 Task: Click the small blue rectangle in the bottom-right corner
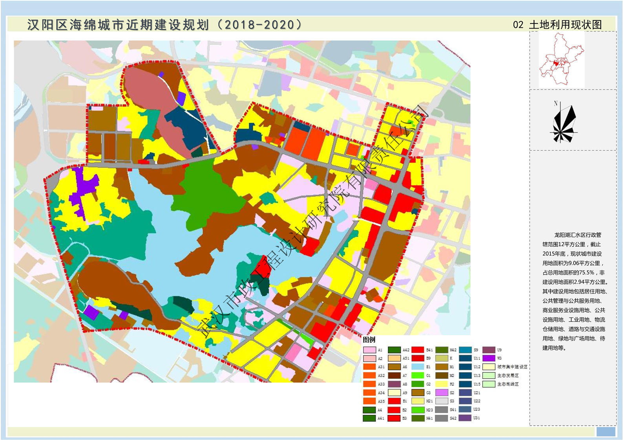(605, 431)
